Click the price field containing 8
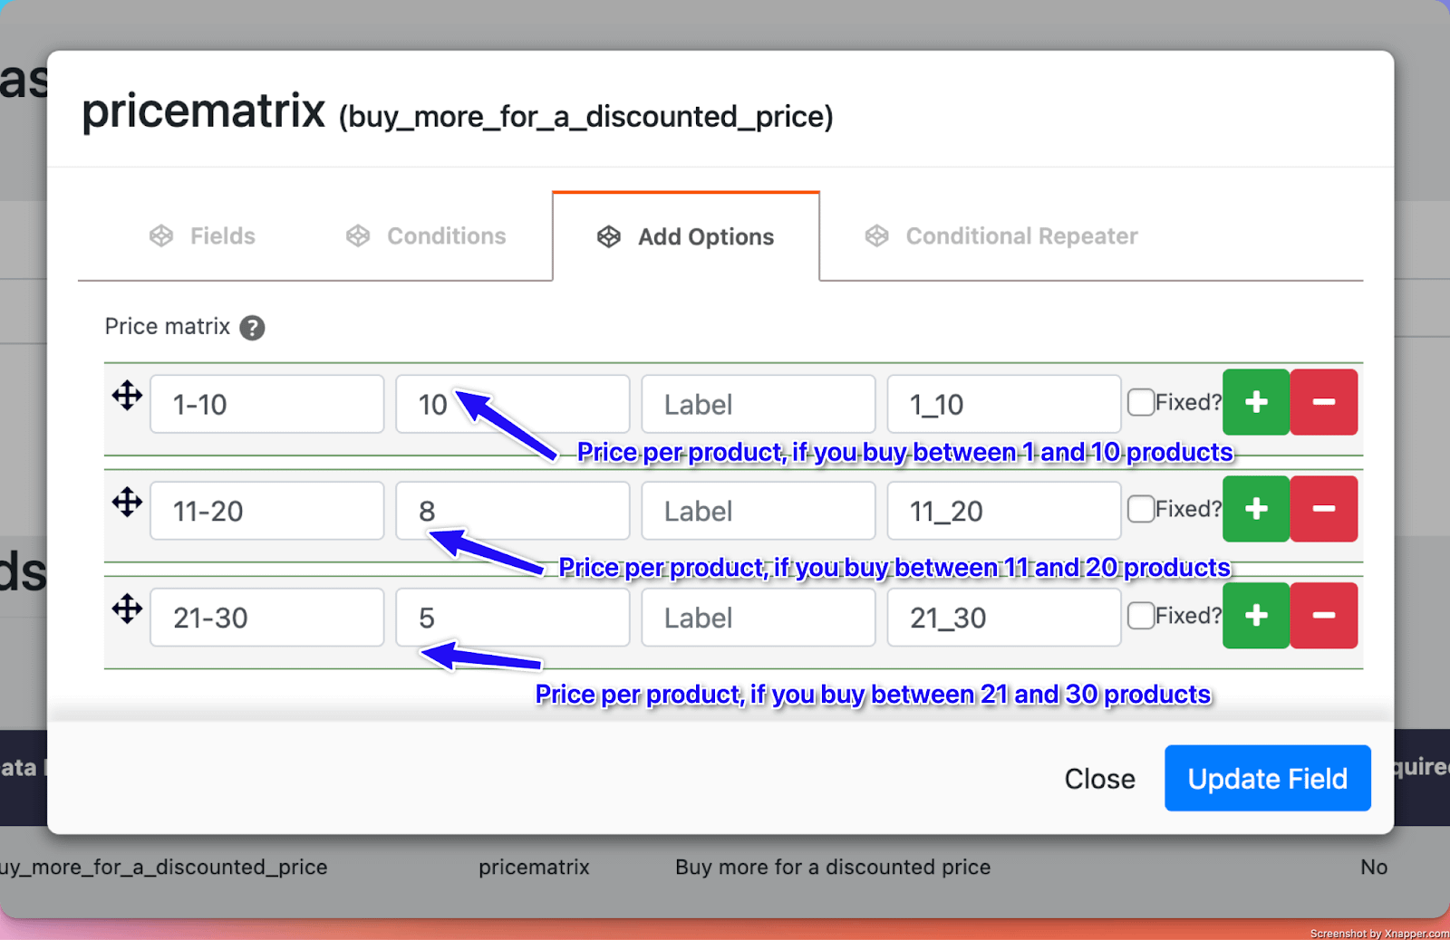Screen dimensions: 1450x940 point(512,511)
